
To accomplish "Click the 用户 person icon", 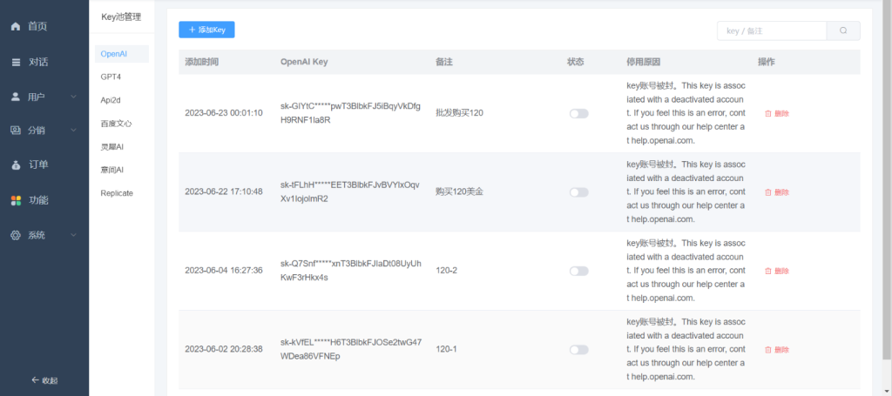I will click(16, 97).
